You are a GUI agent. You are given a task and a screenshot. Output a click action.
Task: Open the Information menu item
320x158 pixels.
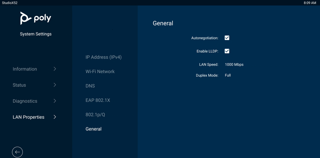(25, 69)
